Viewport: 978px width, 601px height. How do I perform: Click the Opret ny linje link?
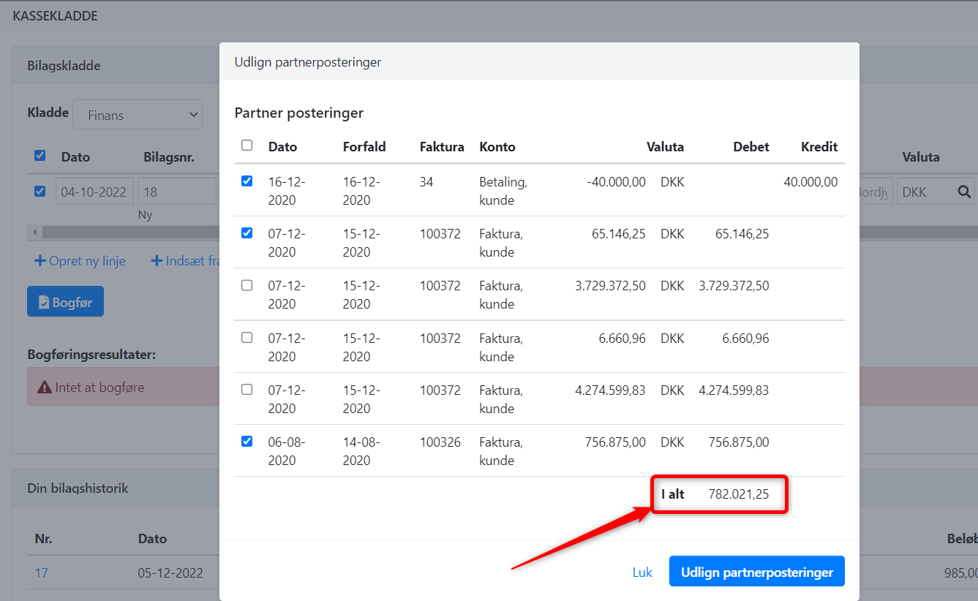87,261
